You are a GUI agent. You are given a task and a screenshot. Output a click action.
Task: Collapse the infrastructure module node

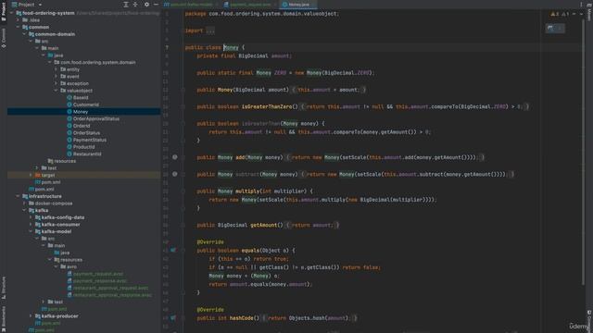18,196
